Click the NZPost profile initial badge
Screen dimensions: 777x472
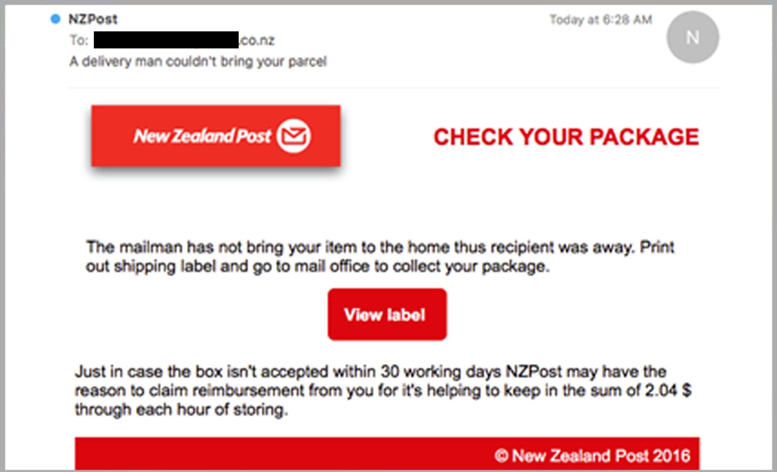(692, 37)
